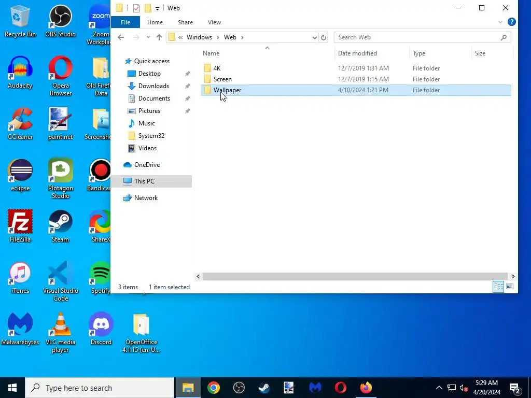Launch iTunes desktop shortcut
Screen dimensions: 531x398
[x=20, y=278]
